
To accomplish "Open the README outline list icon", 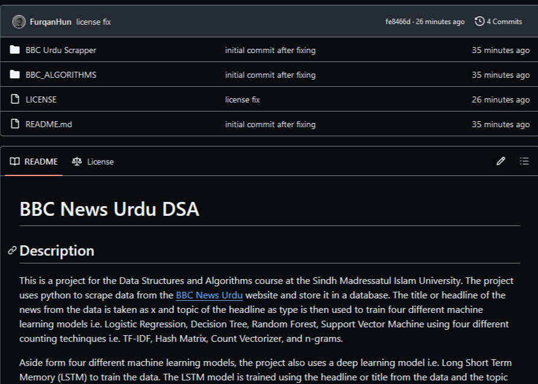I will 524,161.
